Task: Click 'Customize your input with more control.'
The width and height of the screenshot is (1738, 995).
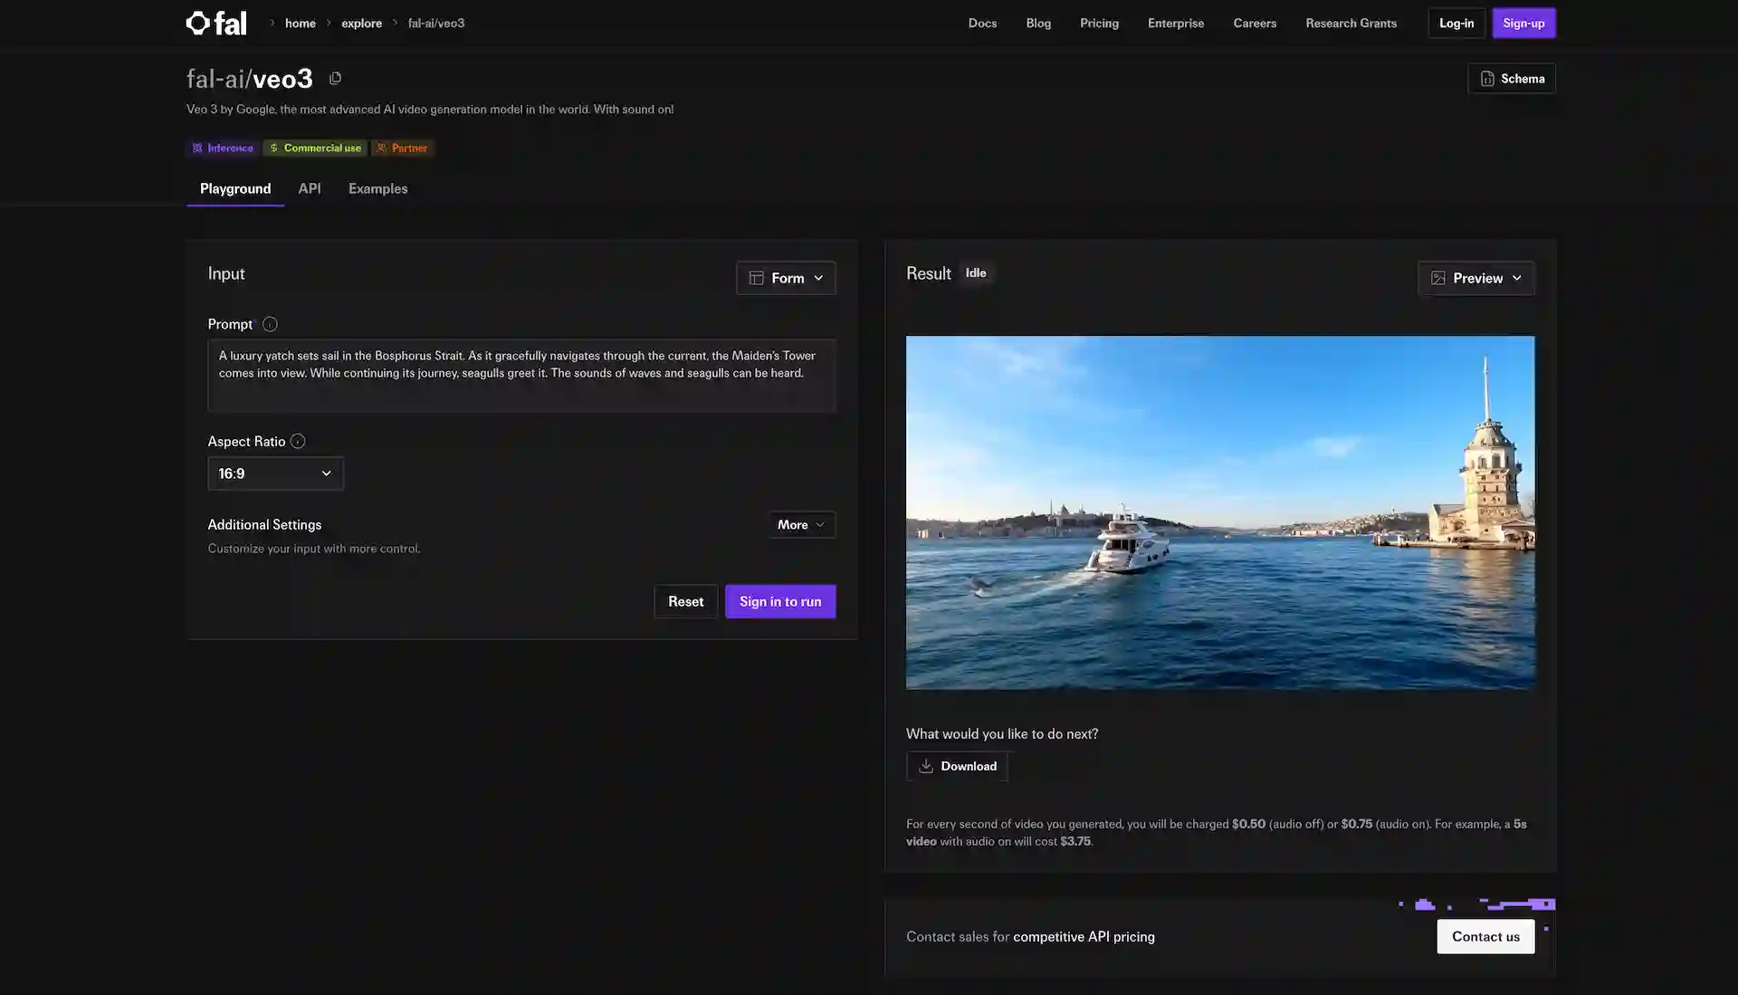Action: pyautogui.click(x=314, y=549)
